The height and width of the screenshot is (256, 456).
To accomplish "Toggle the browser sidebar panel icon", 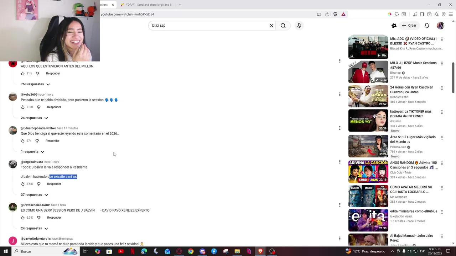I will tap(422, 14).
